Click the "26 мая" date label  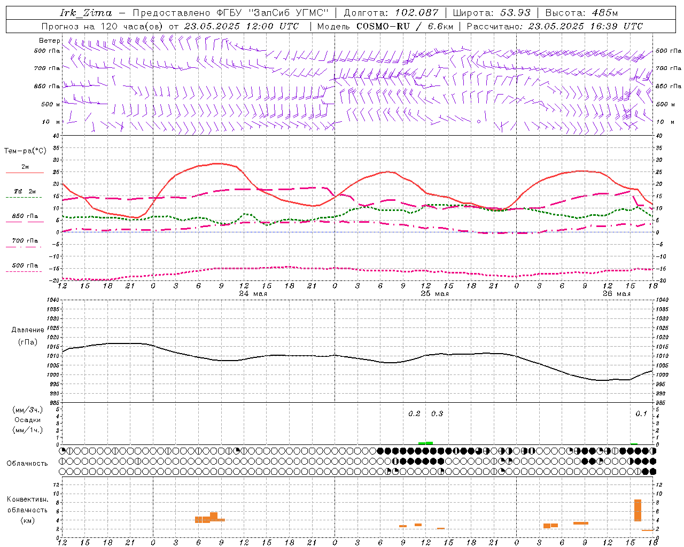[617, 294]
